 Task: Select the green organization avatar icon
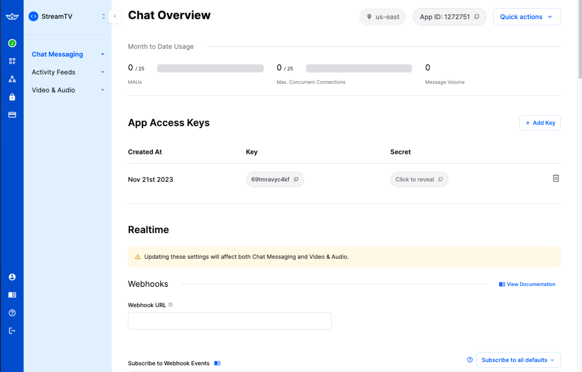coord(12,43)
